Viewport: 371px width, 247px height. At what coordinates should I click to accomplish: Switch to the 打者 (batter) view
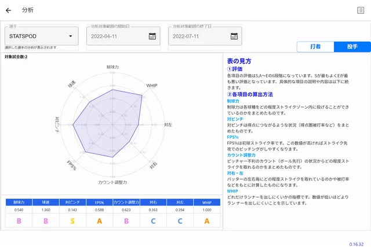click(315, 47)
